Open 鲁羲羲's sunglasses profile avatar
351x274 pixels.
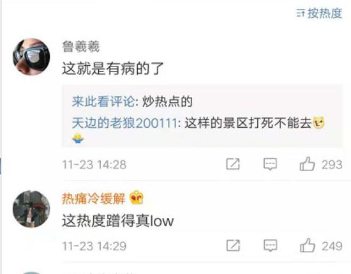(31, 57)
